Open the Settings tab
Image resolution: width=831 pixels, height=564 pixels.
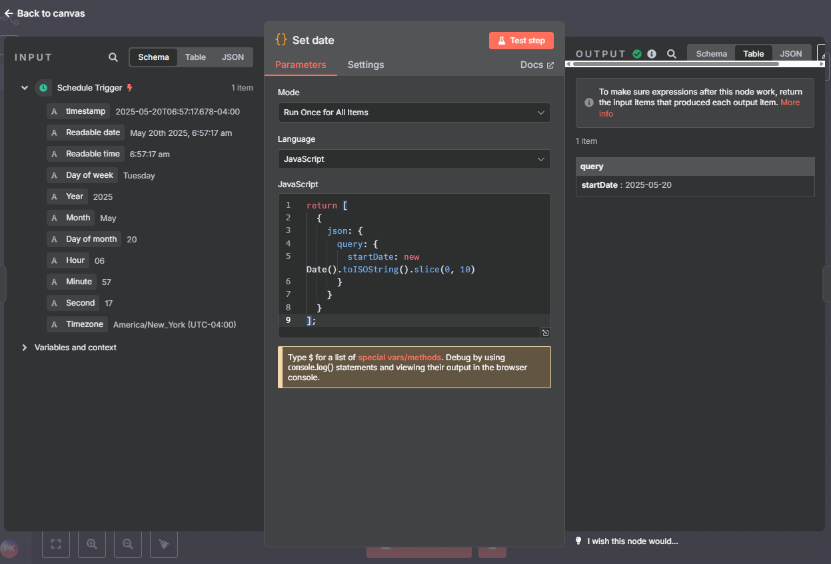tap(366, 65)
